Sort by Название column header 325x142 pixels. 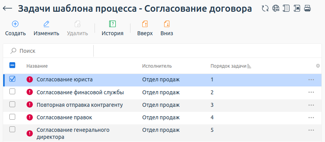click(37, 66)
